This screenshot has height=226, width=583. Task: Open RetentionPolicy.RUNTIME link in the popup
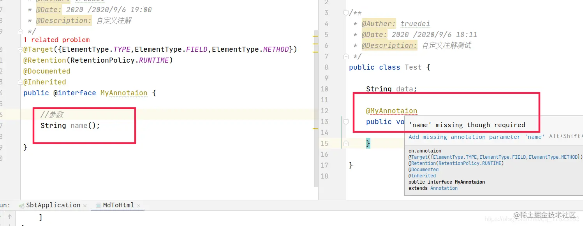click(470, 163)
